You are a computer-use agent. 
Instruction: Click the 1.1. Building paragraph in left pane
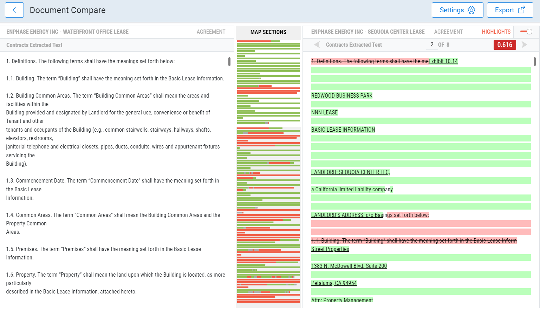(x=115, y=78)
